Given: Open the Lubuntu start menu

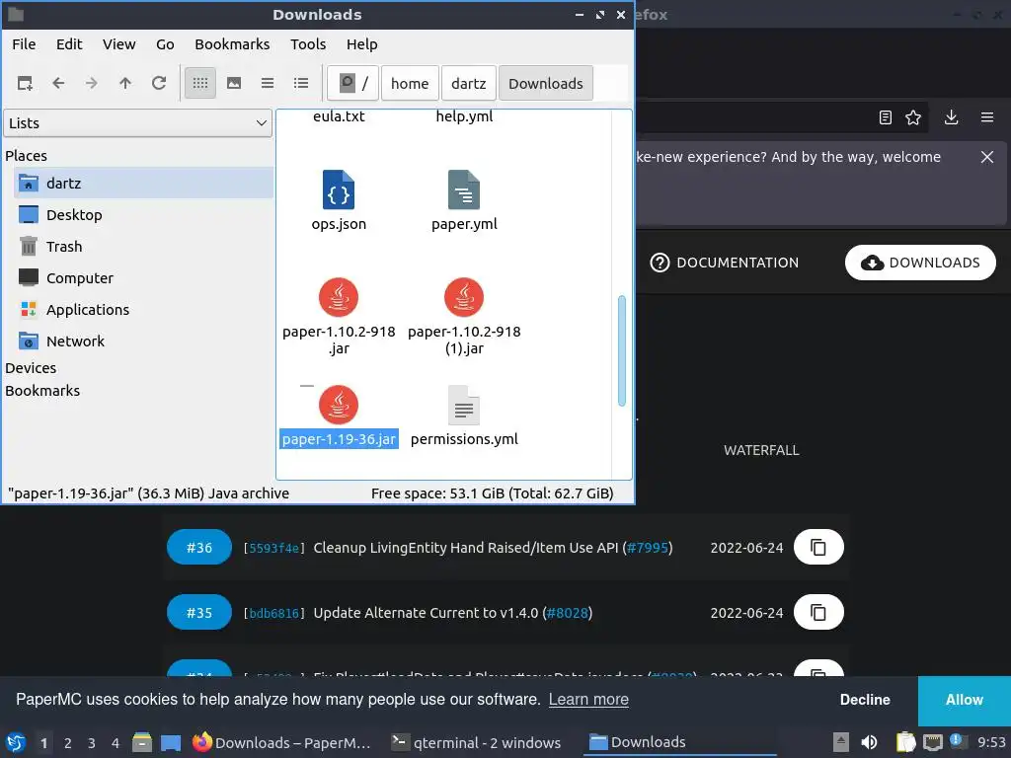Looking at the screenshot, I should pyautogui.click(x=16, y=742).
